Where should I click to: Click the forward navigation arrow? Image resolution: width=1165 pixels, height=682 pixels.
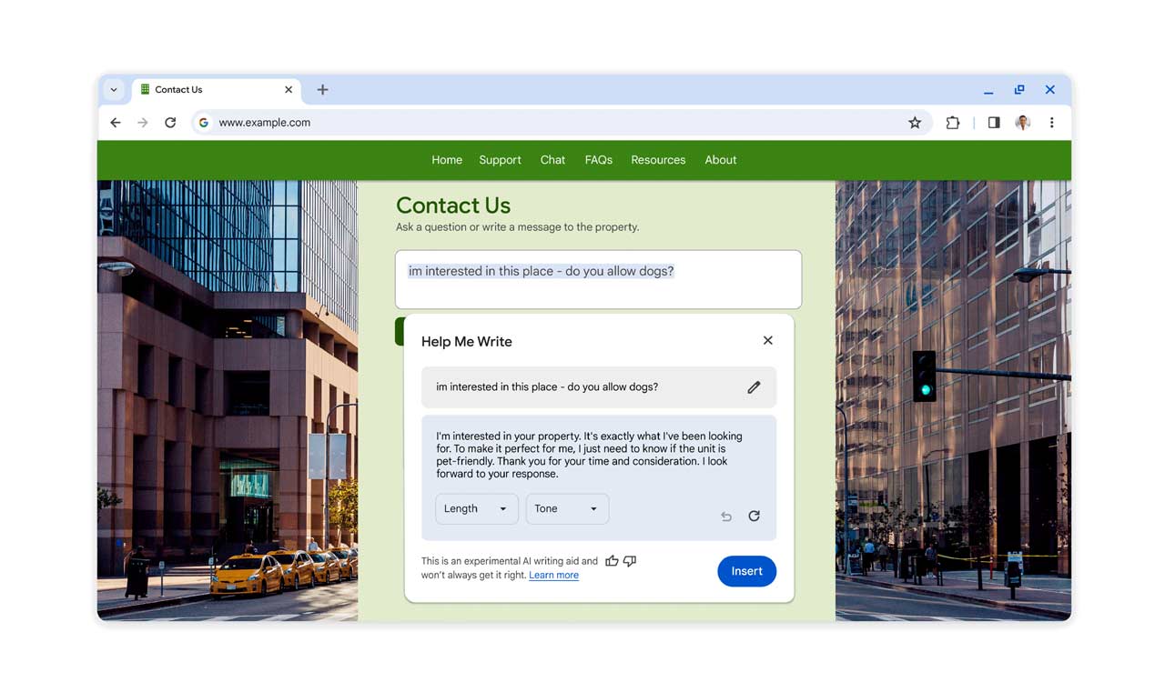143,122
